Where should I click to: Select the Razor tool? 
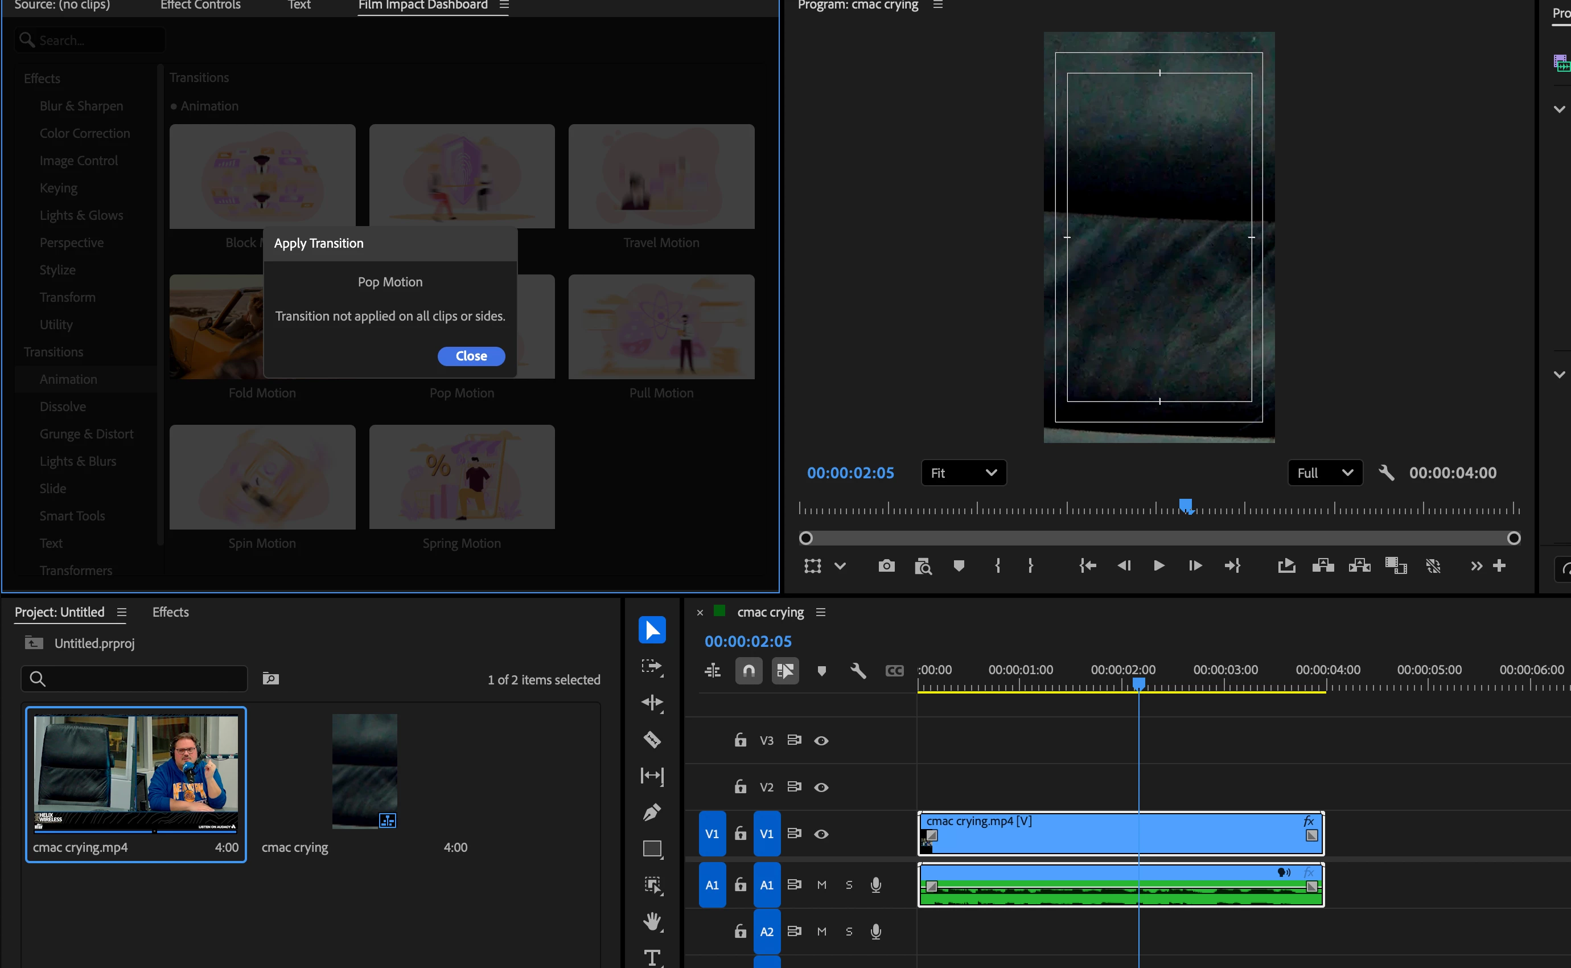coord(651,740)
